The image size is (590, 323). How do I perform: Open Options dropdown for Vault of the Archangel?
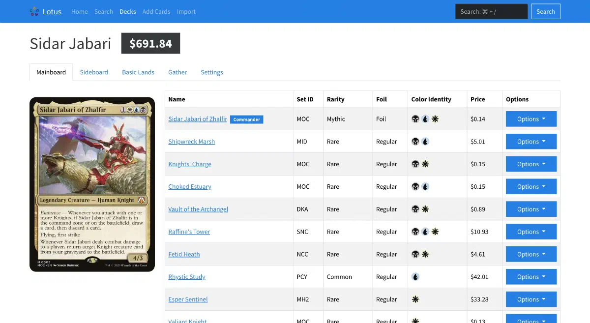531,209
